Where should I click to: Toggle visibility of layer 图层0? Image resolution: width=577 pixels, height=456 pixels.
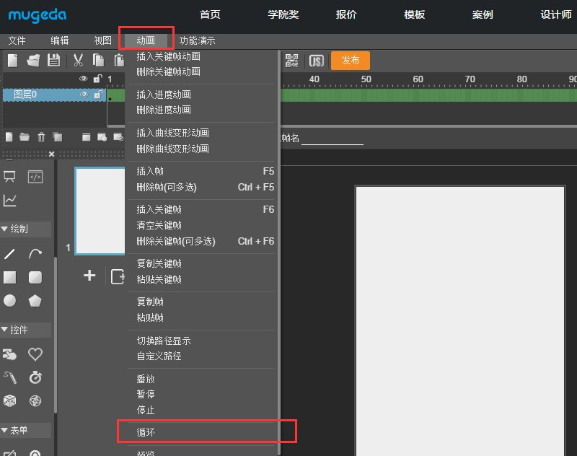click(x=83, y=94)
